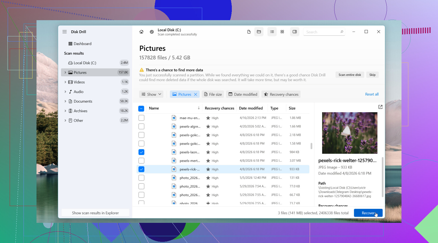Click the Reset all link
The image size is (438, 243).
point(372,94)
